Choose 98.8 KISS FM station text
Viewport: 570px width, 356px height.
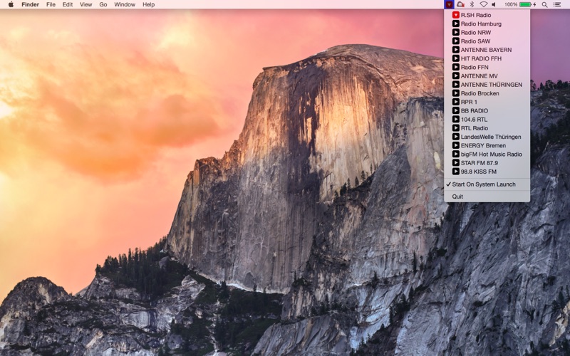[x=478, y=172]
